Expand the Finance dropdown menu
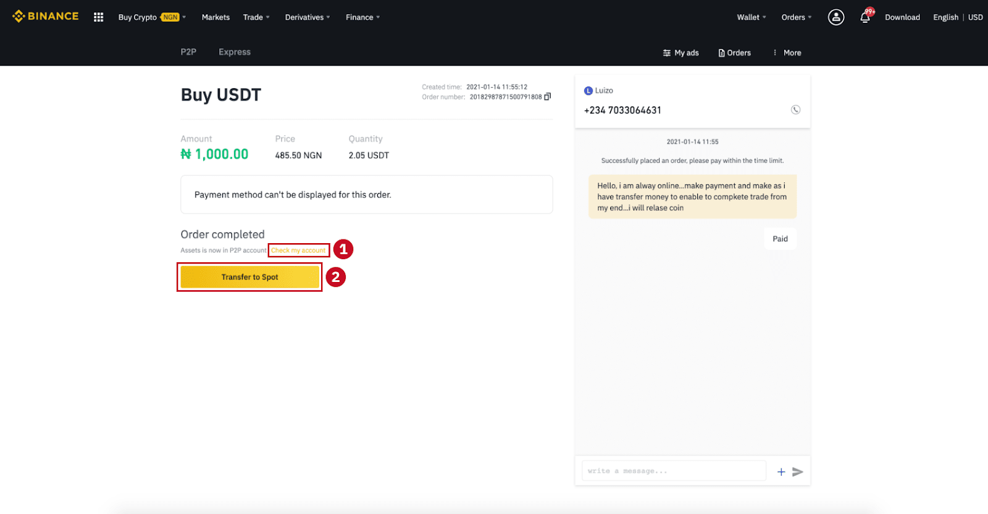The image size is (988, 514). click(x=363, y=17)
